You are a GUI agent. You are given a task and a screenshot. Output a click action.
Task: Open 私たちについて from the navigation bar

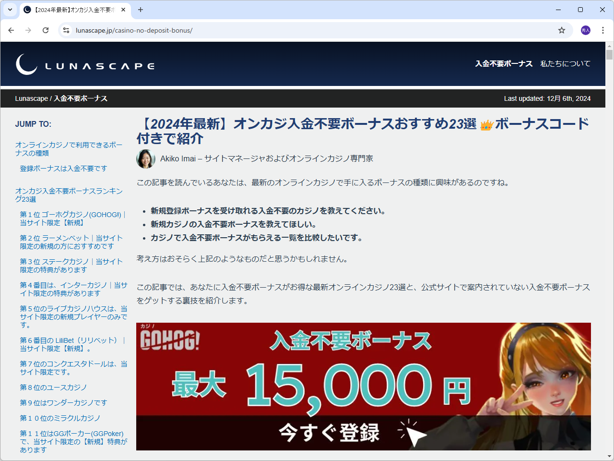(566, 63)
